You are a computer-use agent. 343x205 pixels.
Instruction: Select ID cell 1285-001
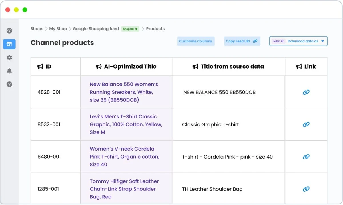(x=48, y=189)
